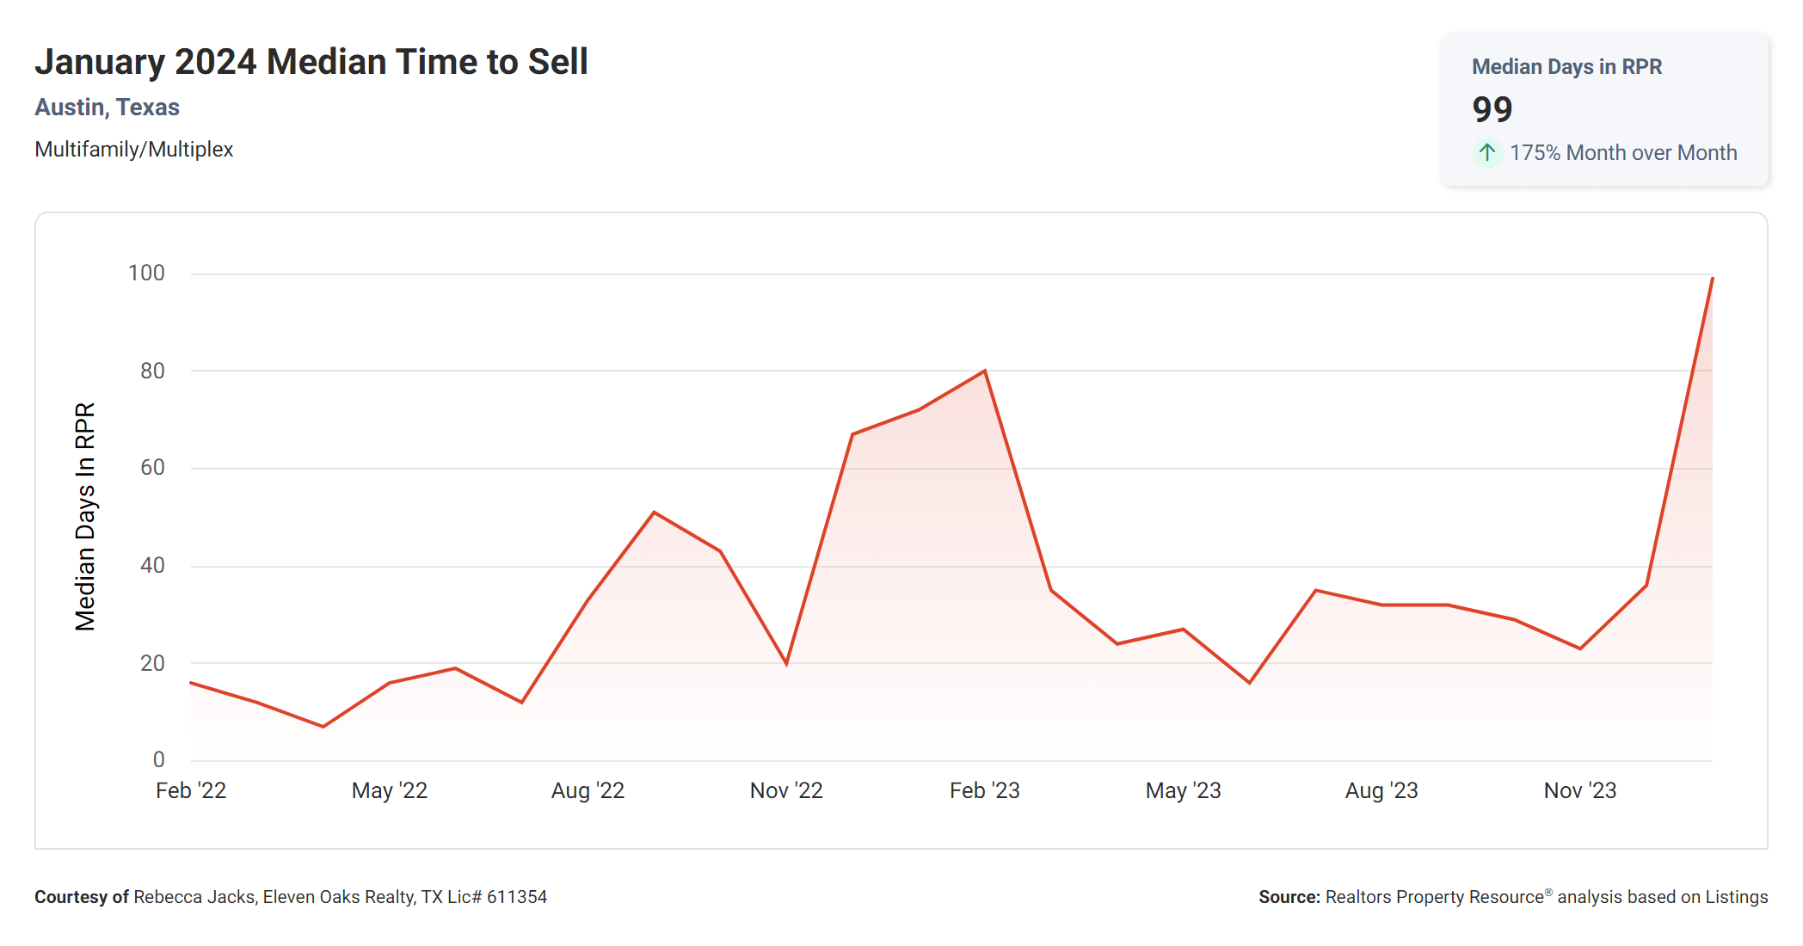
Task: Click the "January 2024 Median Time to Sell" title
Action: click(x=311, y=62)
